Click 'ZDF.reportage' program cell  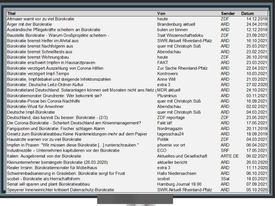point(171,118)
